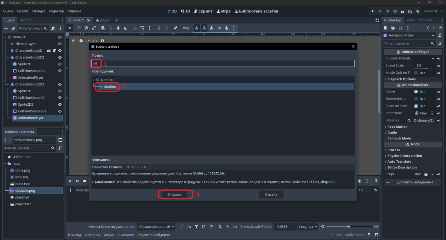The height and width of the screenshot is (240, 446).
Task: Toggle visibility of Sprite2D2 node
Action: pyautogui.click(x=60, y=104)
